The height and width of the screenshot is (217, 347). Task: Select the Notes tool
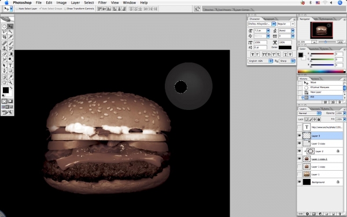tap(4, 77)
